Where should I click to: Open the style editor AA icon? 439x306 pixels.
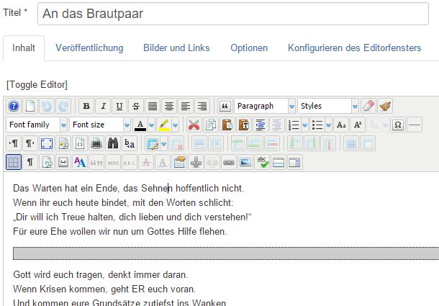[x=79, y=162]
